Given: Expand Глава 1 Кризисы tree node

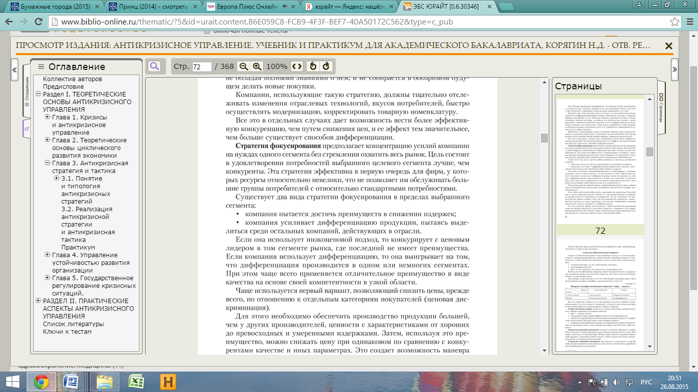Looking at the screenshot, I should 48,117.
